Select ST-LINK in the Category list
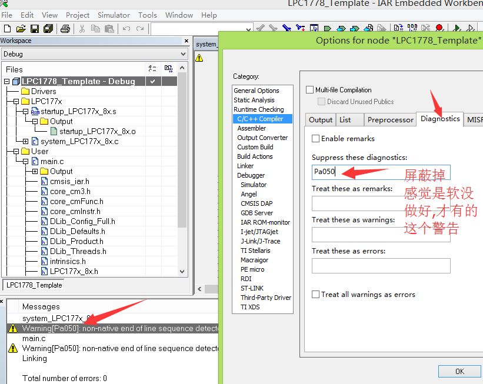This screenshot has width=483, height=384. click(x=252, y=288)
